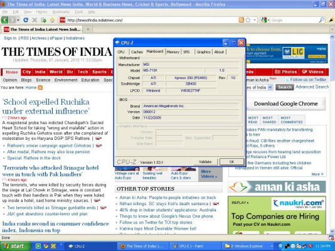Open the list-all-tabs dropdown in tab bar
Image resolution: width=335 pixels, height=251 pixels.
click(332, 29)
